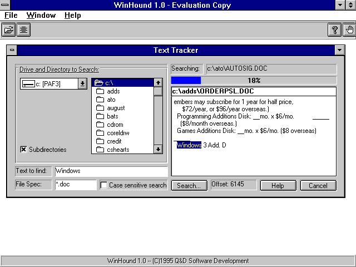
Task: Click the text lines toolbar icon
Action: pyautogui.click(x=24, y=29)
